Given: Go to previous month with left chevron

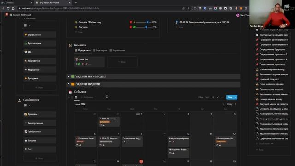Looking at the screenshot, I should tap(224, 104).
